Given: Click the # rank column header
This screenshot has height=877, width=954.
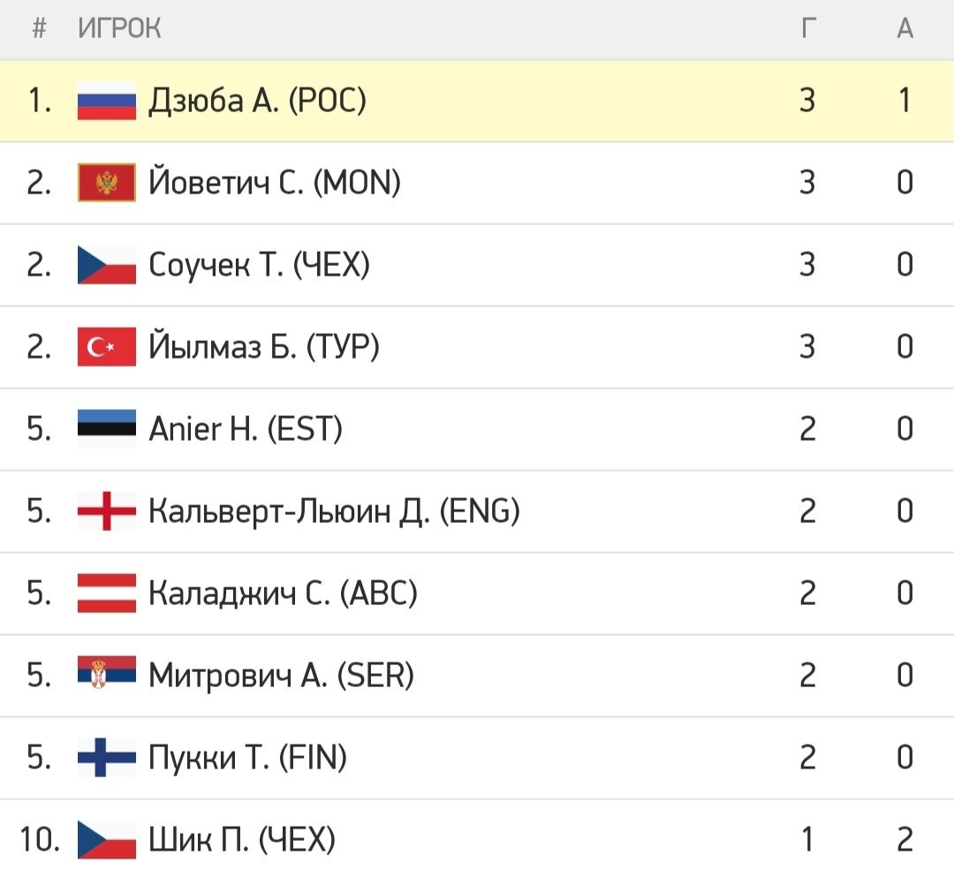Looking at the screenshot, I should coord(39,28).
